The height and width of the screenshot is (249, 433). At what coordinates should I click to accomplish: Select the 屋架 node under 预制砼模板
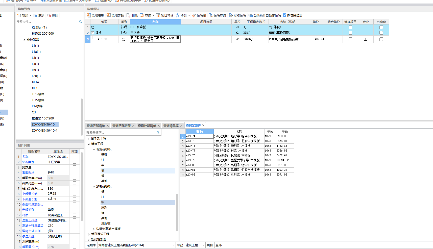pyautogui.click(x=104, y=207)
